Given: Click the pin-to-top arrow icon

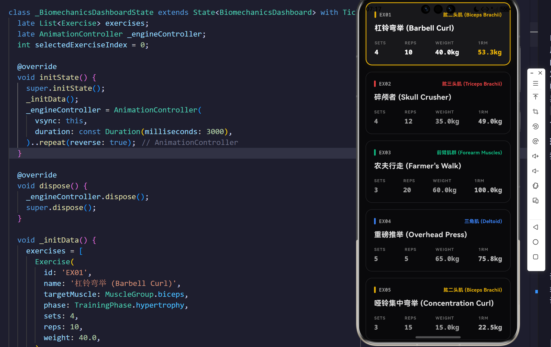Looking at the screenshot, I should (x=536, y=97).
